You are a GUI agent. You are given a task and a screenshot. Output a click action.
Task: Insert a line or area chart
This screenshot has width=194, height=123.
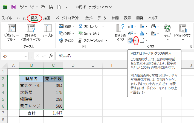pos(131,33)
